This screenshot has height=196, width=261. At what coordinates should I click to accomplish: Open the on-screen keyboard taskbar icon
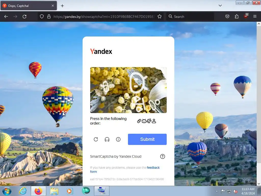(102, 191)
